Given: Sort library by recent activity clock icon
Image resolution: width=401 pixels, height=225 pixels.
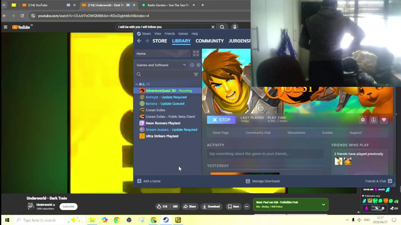Looking at the screenshot, I should [192, 65].
